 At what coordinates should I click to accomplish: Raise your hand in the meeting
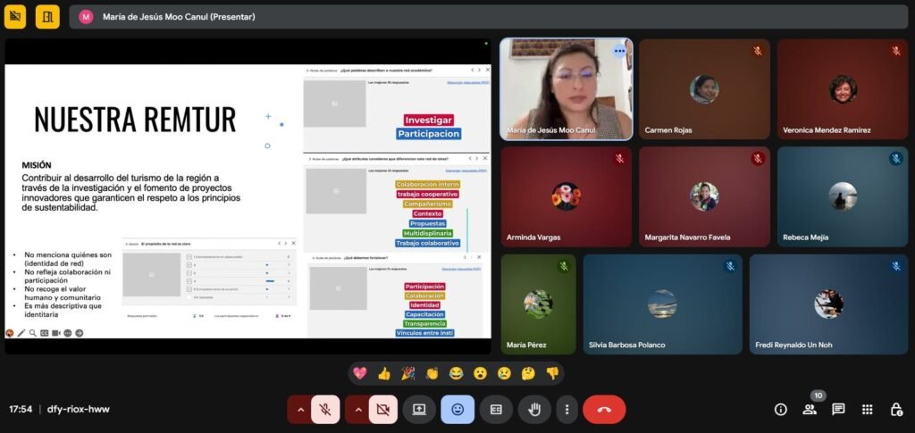pyautogui.click(x=534, y=410)
